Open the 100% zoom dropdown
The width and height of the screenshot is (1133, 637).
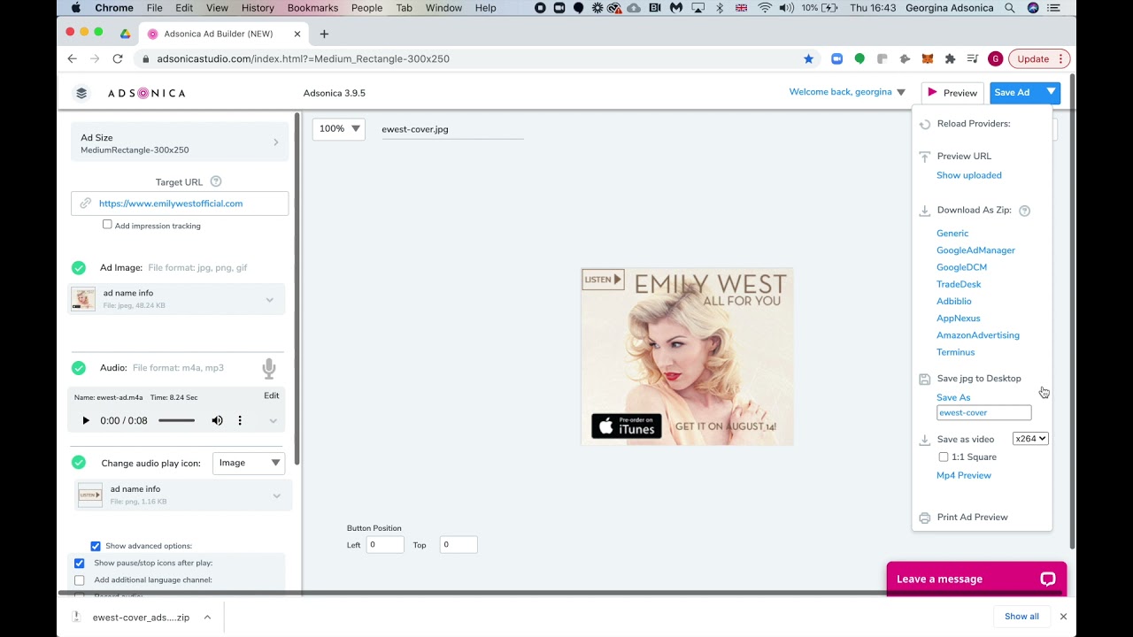339,128
